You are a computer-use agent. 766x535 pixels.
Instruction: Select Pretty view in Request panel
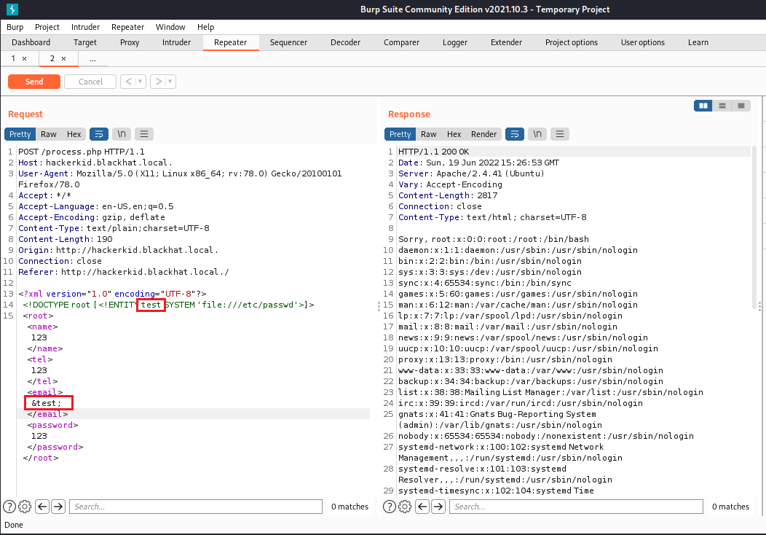pyautogui.click(x=20, y=134)
